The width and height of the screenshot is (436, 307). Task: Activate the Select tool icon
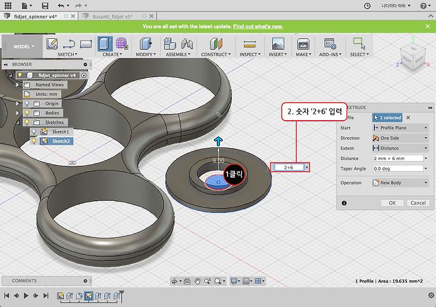[359, 44]
